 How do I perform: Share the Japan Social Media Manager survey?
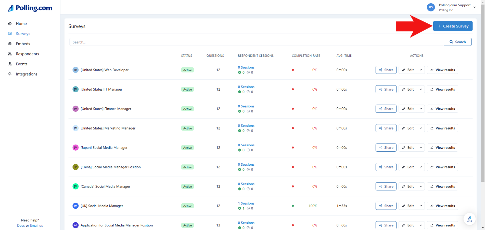[386, 148]
